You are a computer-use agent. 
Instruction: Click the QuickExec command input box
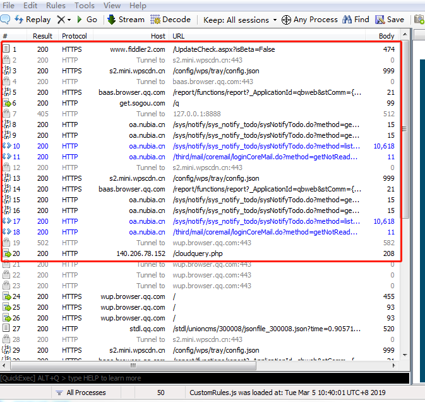click(205, 378)
